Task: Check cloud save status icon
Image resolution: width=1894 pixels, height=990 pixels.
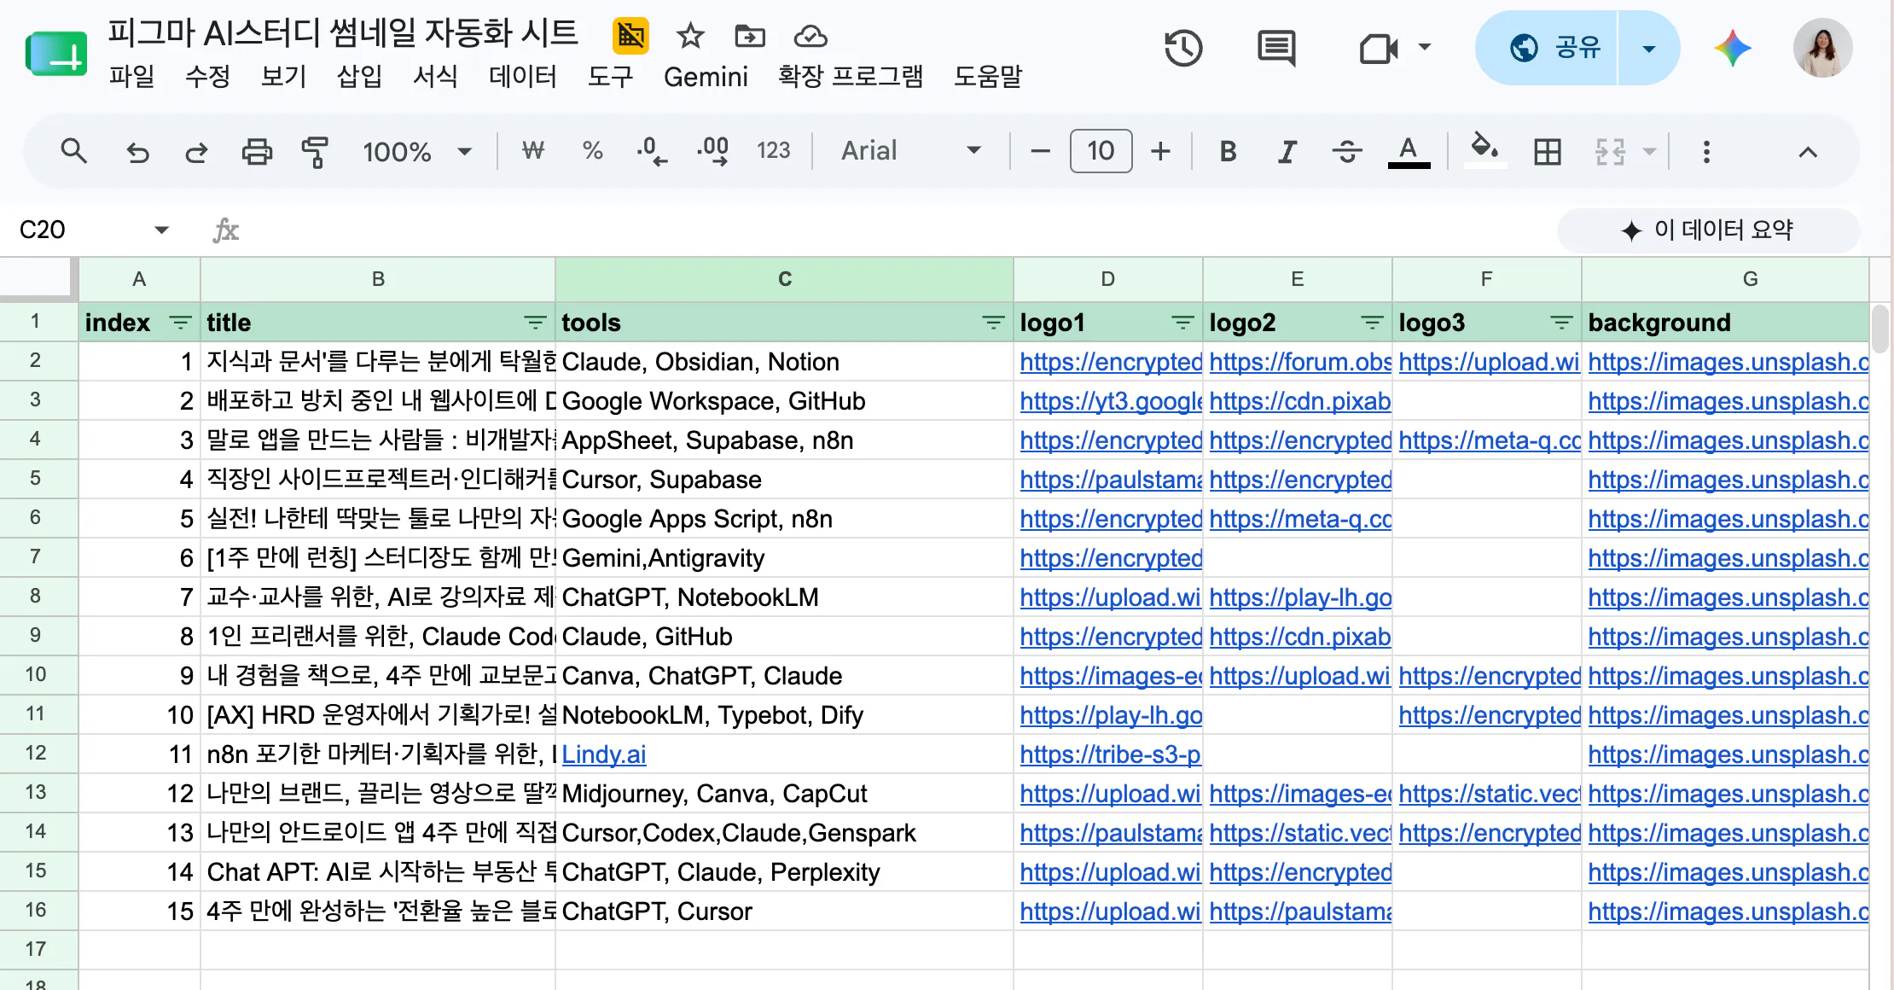Action: coord(810,36)
